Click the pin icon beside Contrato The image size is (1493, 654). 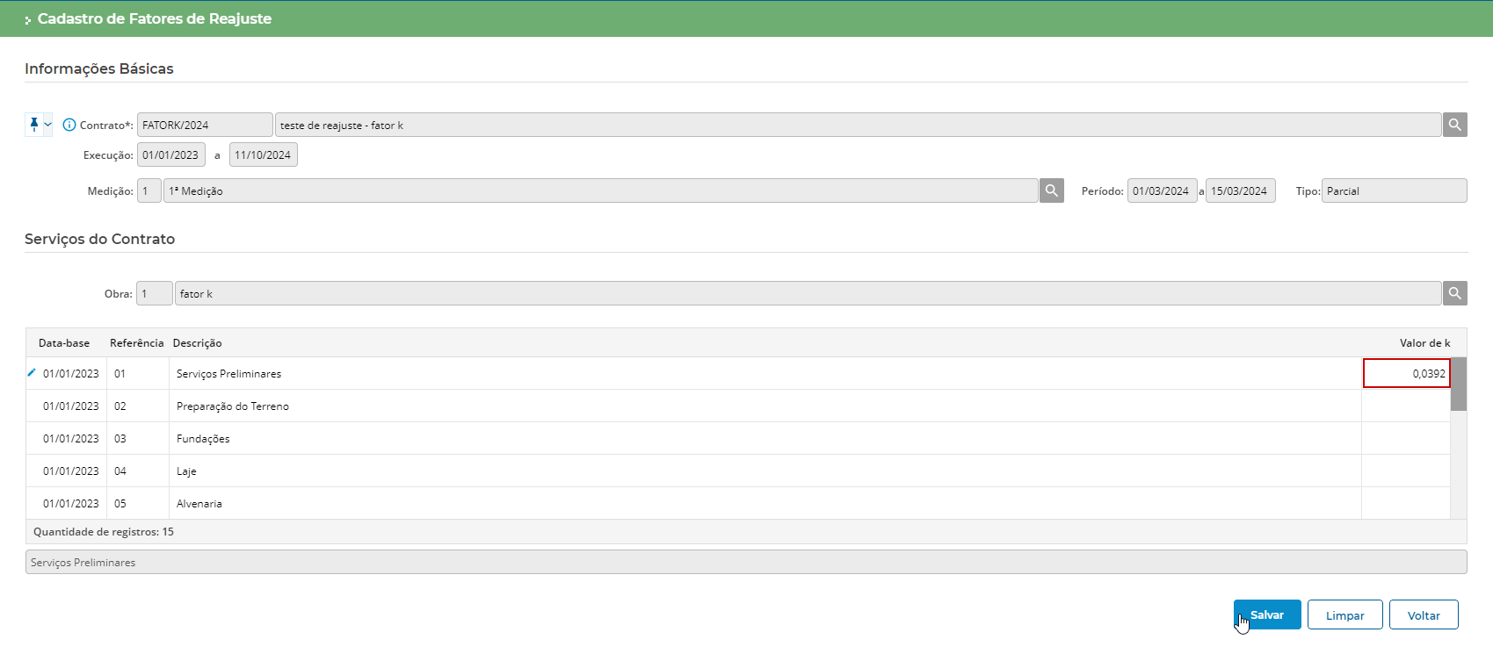click(34, 125)
